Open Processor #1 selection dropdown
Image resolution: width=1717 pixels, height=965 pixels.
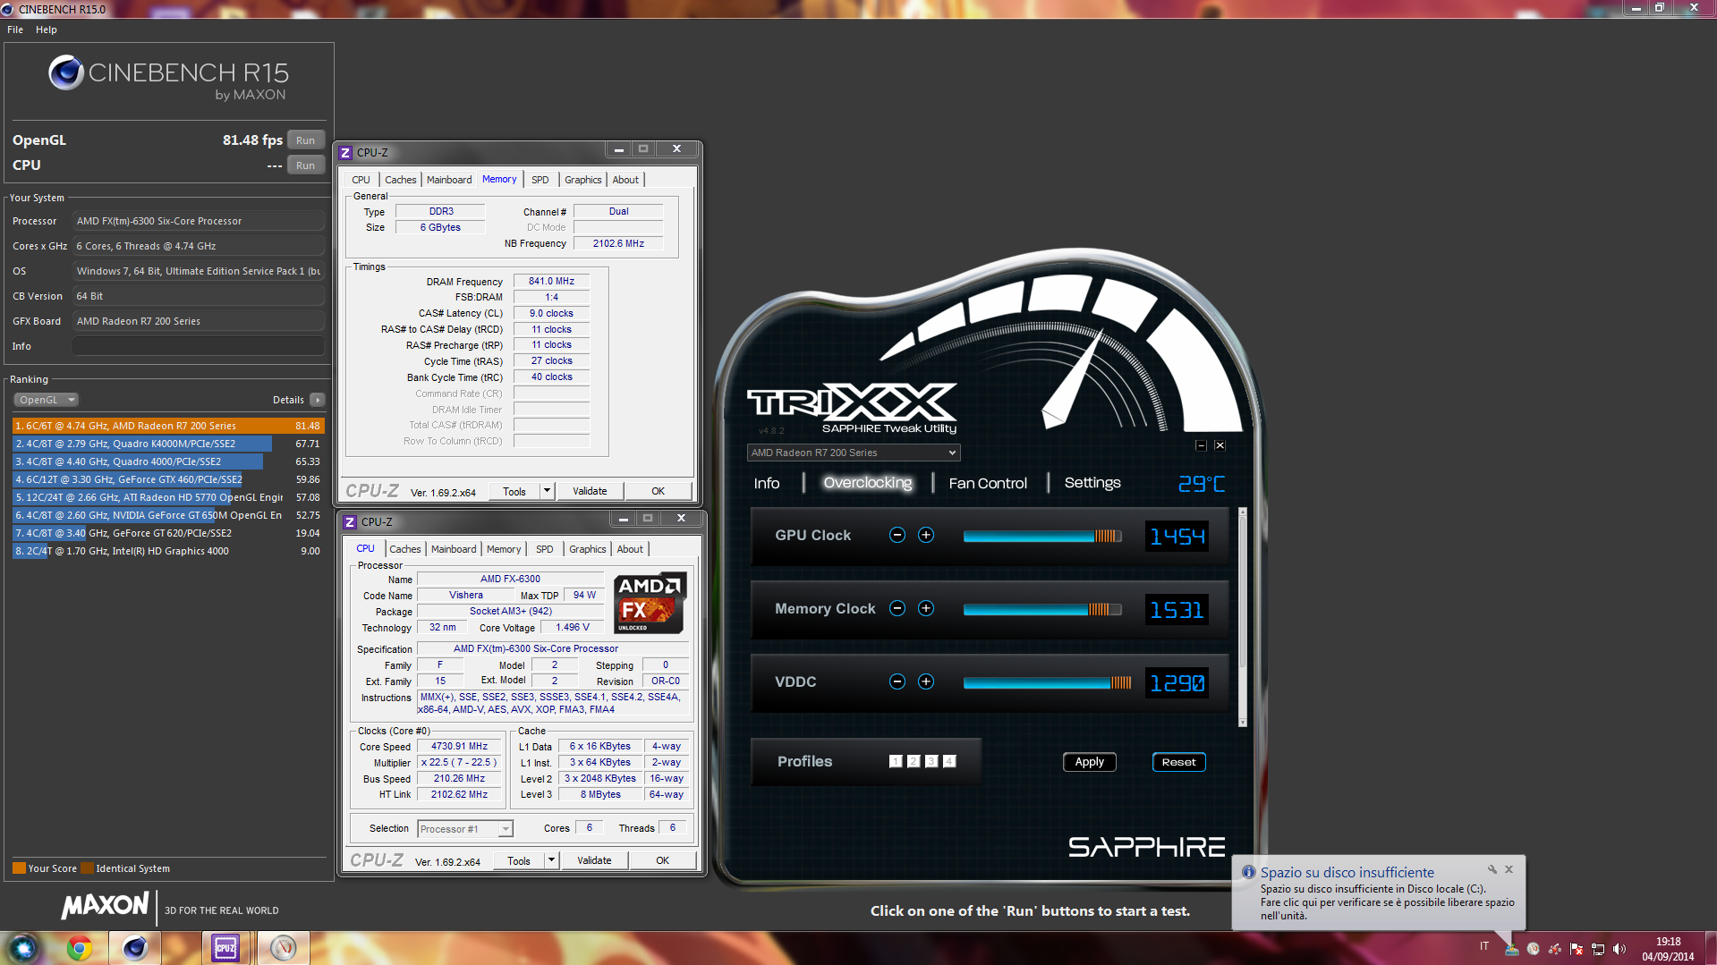click(x=465, y=829)
